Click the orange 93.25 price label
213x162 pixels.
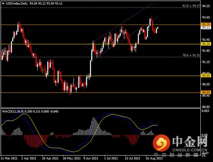click(206, 25)
